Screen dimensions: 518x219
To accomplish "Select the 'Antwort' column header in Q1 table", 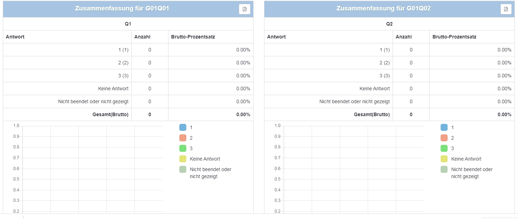I will (x=15, y=37).
